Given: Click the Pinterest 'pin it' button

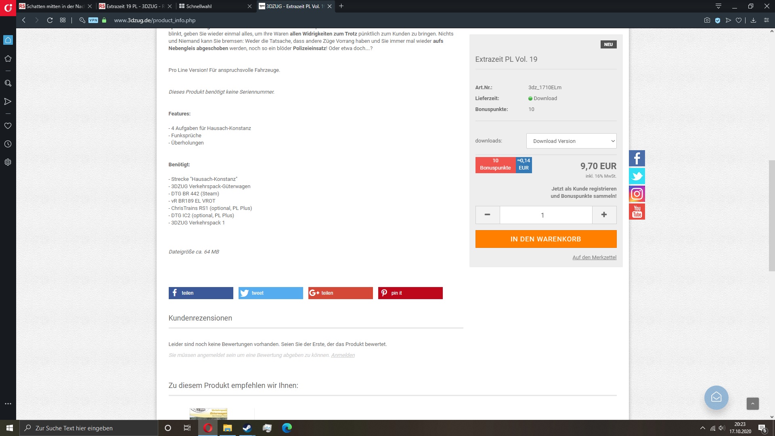Looking at the screenshot, I should 411,293.
